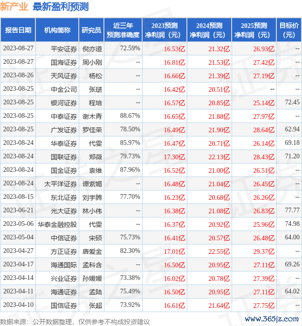Viewport: 302px width, 326px height.
Task: Click target price 72.45
Action: [x=292, y=102]
